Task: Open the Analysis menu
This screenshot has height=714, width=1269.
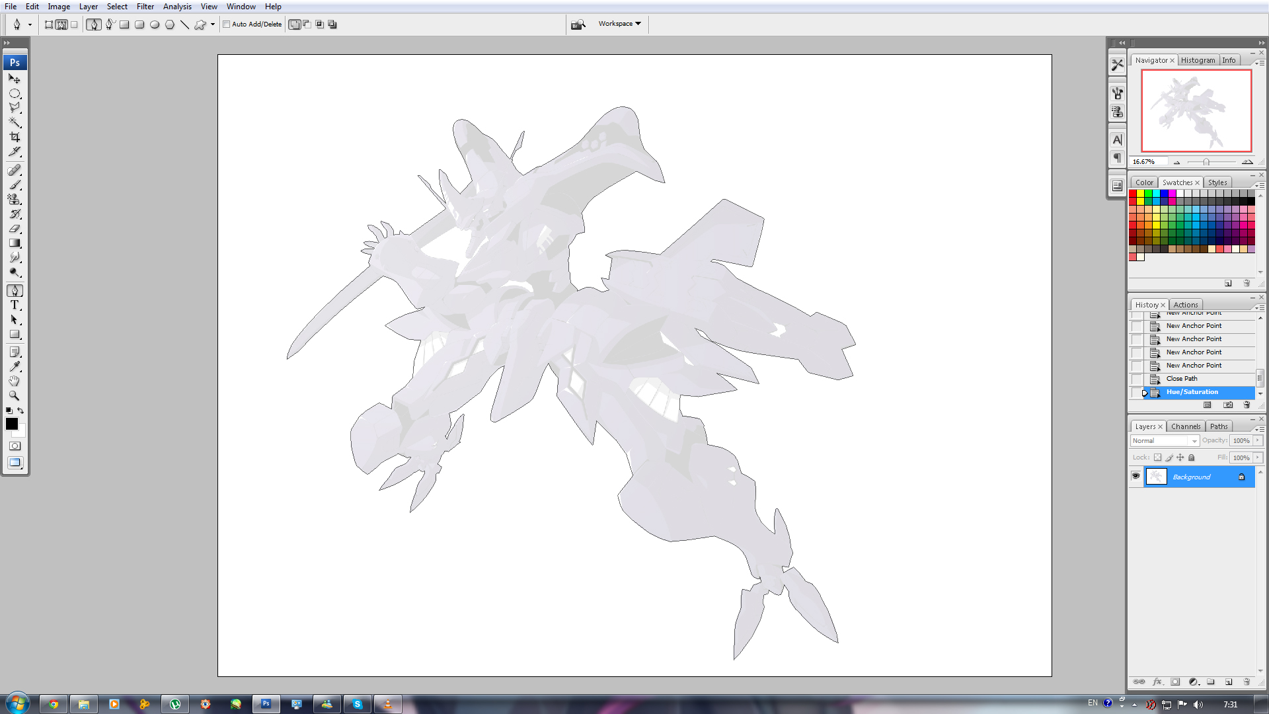Action: click(x=177, y=7)
